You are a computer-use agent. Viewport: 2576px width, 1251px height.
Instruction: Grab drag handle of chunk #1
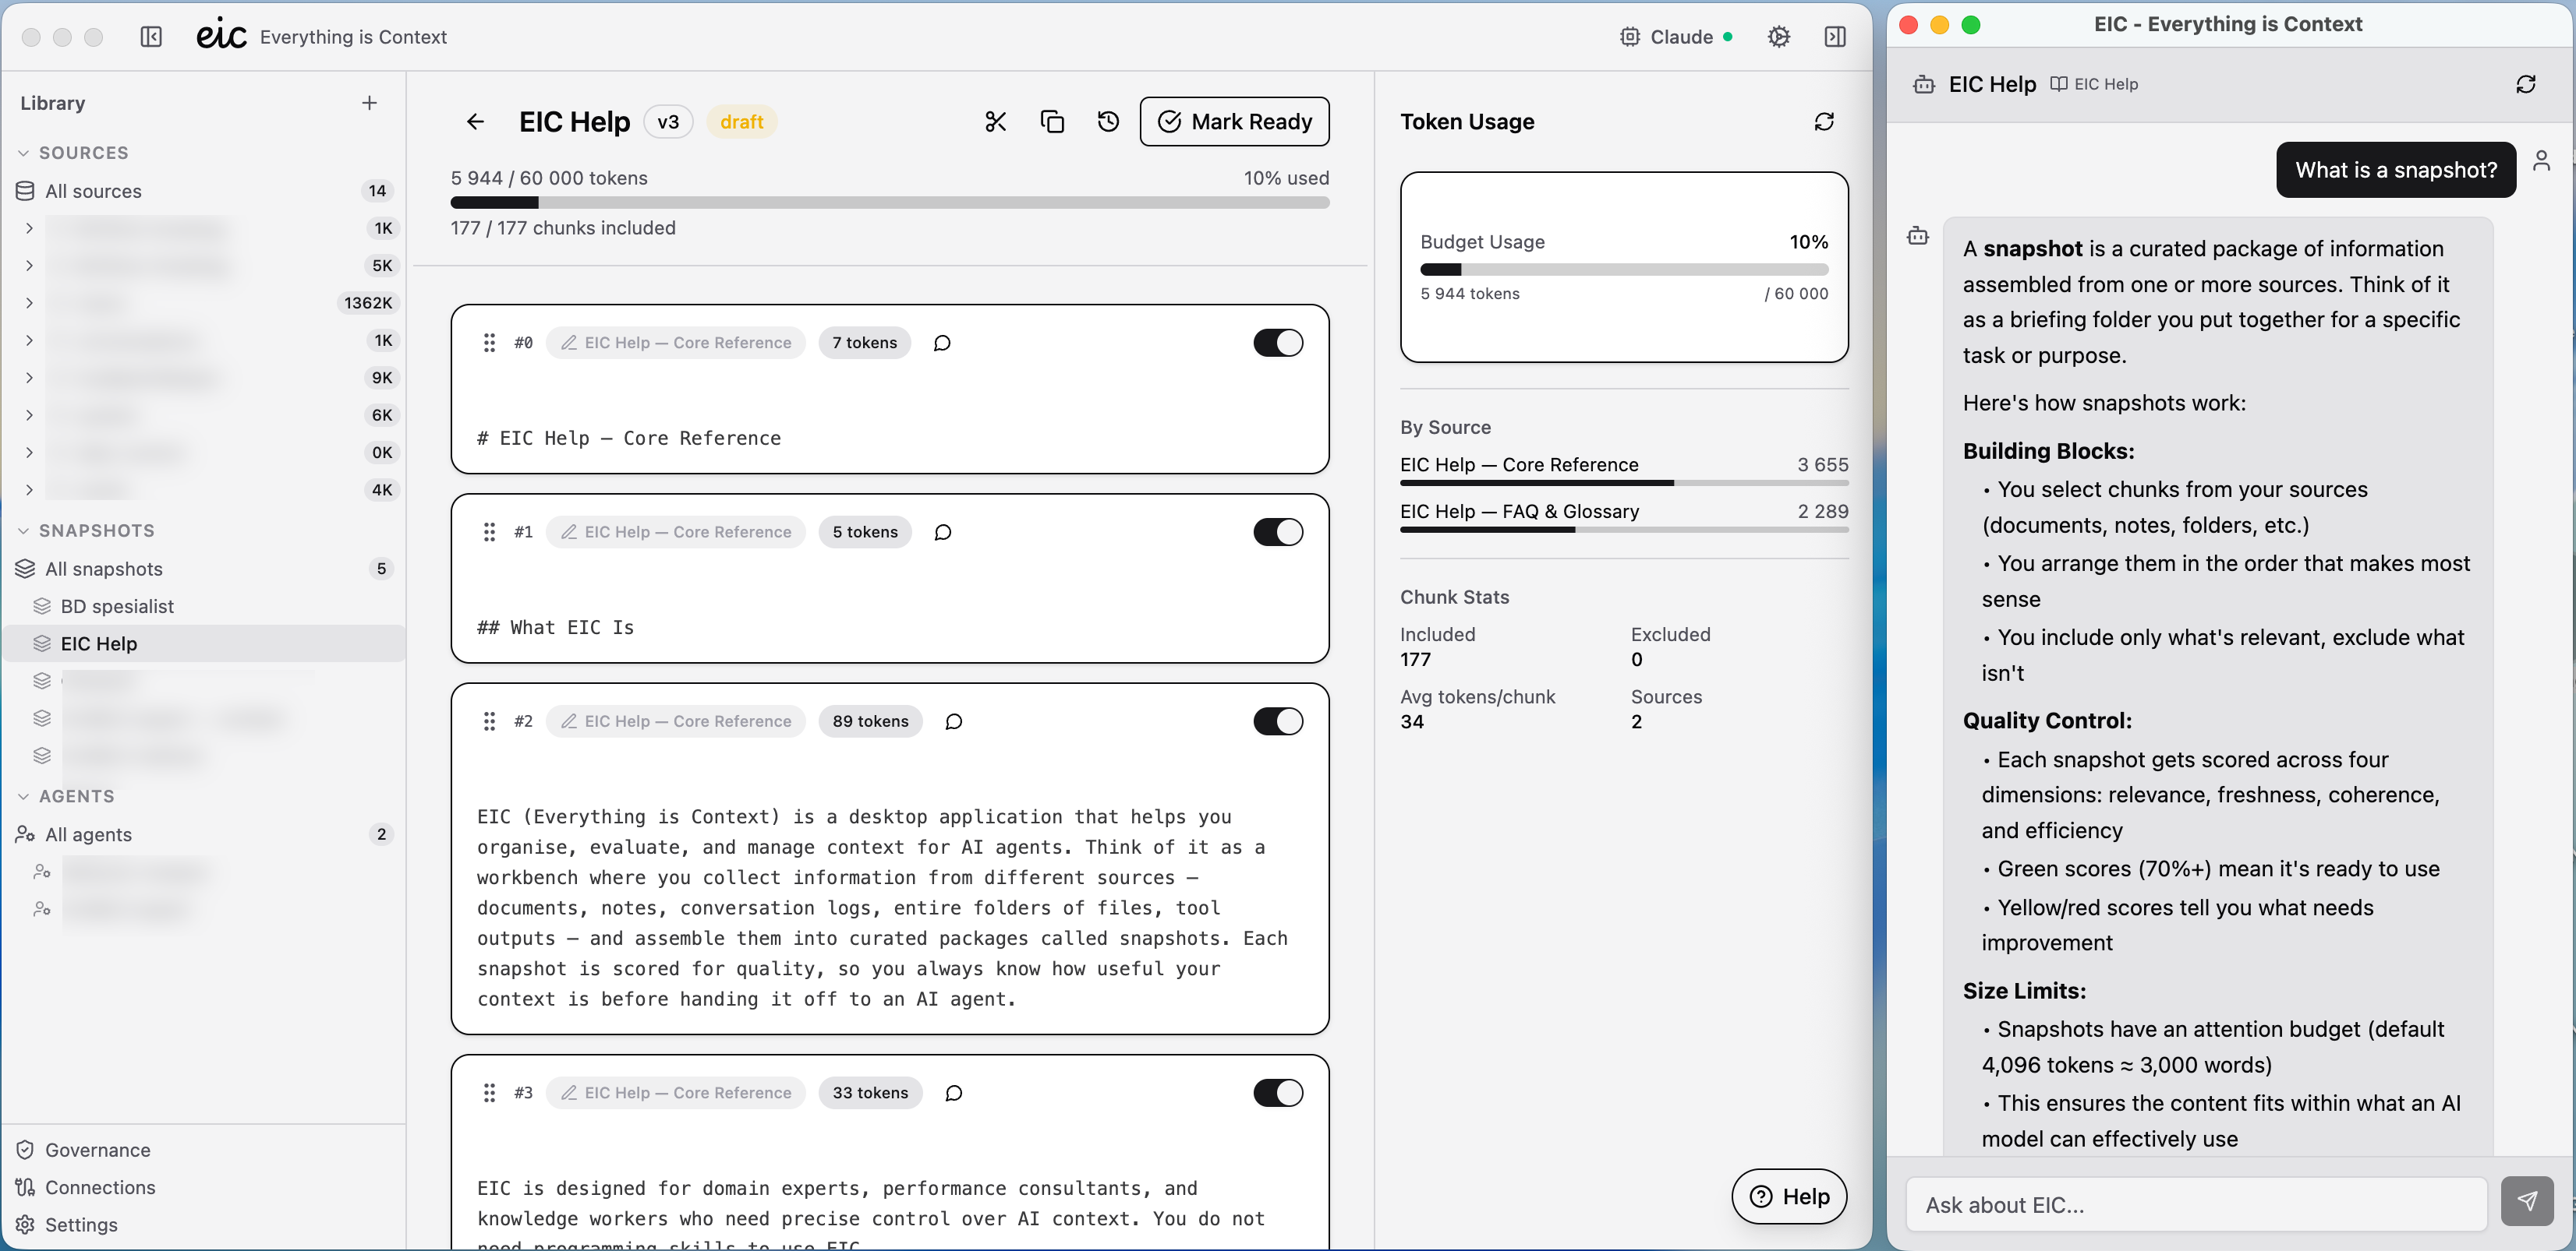(489, 533)
